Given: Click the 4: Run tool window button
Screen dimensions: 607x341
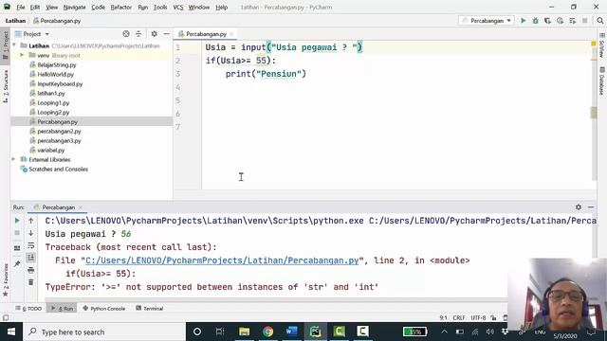Looking at the screenshot, I should click(63, 308).
